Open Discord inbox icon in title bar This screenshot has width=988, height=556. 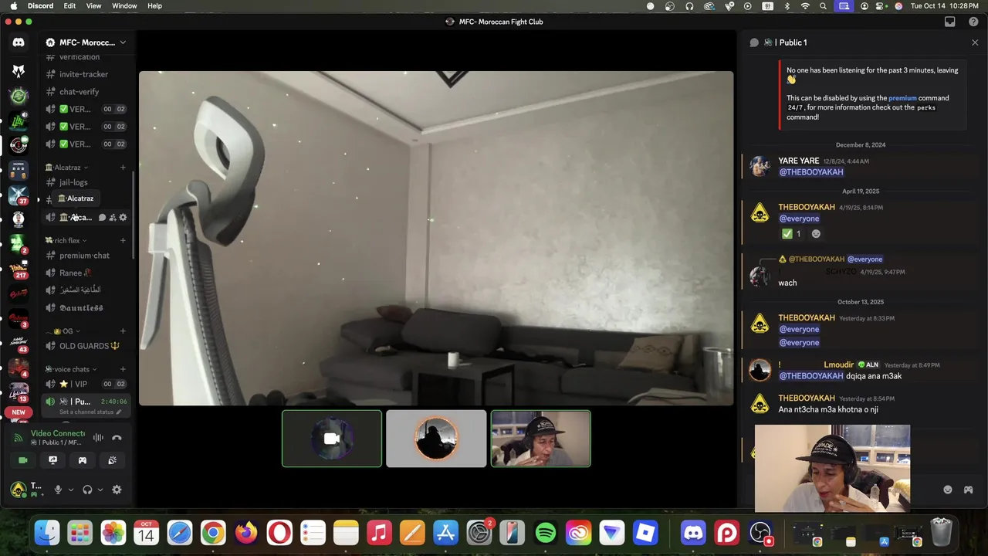tap(950, 22)
